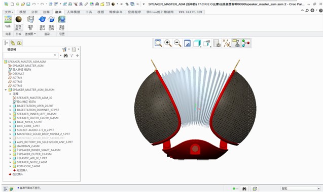This screenshot has width=323, height=192.
Task: Select ADTM1 datum plane in tree
Action: tap(17, 78)
